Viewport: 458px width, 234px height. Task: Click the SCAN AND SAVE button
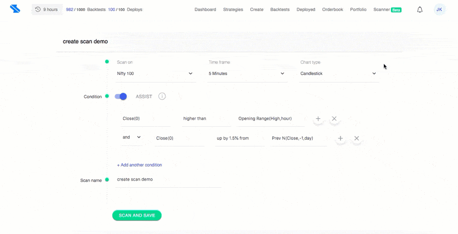pos(137,216)
